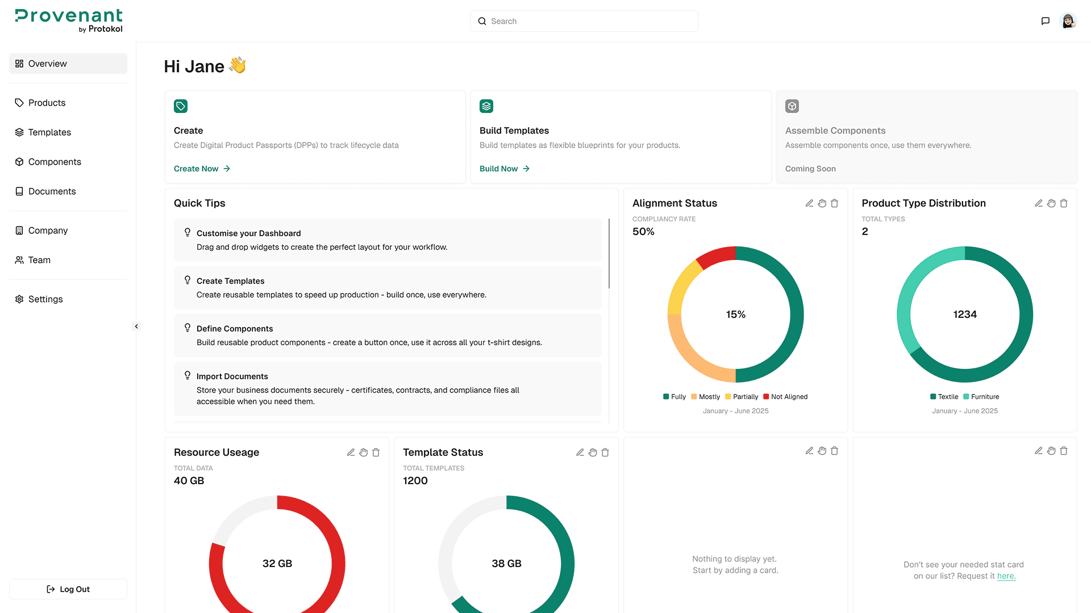
Task: Click the Documents icon in the sidebar
Action: tap(19, 191)
